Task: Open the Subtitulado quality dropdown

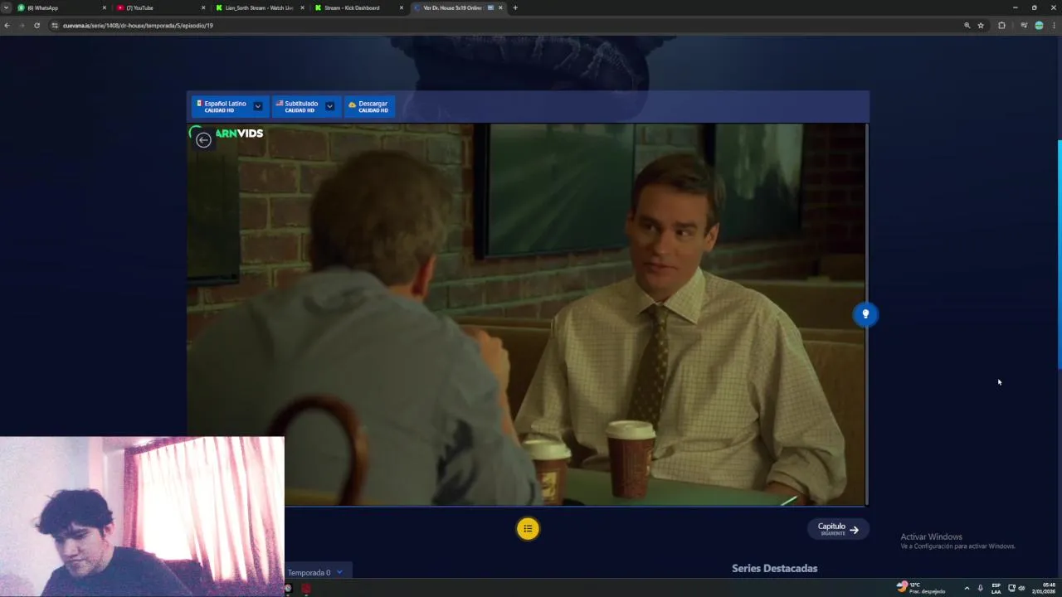Action: click(329, 106)
